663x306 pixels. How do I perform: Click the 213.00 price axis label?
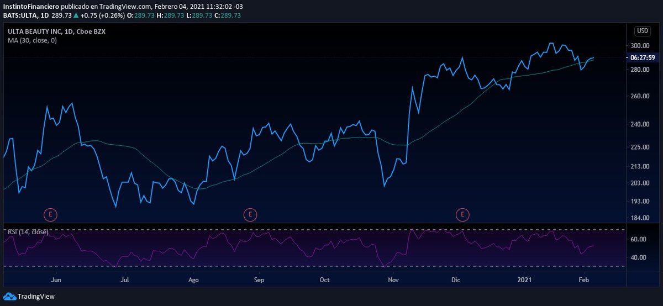639,167
